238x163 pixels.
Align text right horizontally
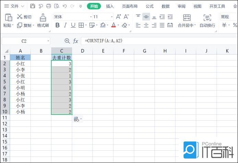pos(154,25)
